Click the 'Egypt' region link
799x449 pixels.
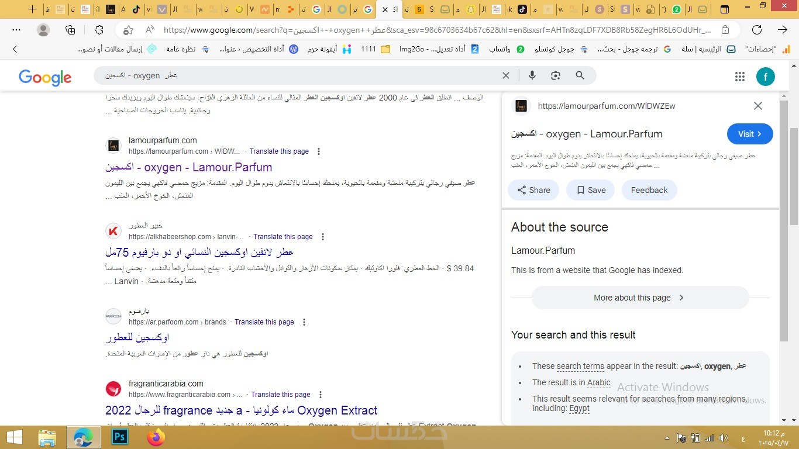coord(579,408)
